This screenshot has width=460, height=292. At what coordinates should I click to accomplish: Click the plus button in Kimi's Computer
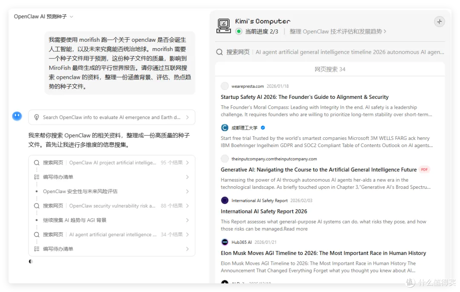click(x=439, y=22)
